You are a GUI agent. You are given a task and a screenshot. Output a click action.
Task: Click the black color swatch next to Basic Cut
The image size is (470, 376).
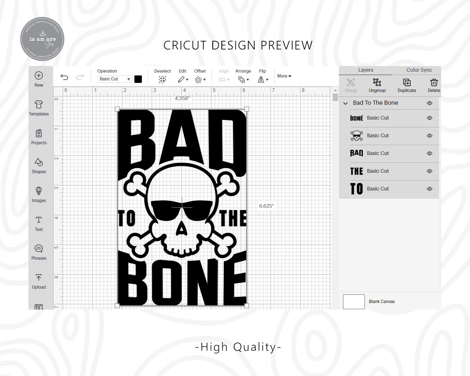[138, 79]
